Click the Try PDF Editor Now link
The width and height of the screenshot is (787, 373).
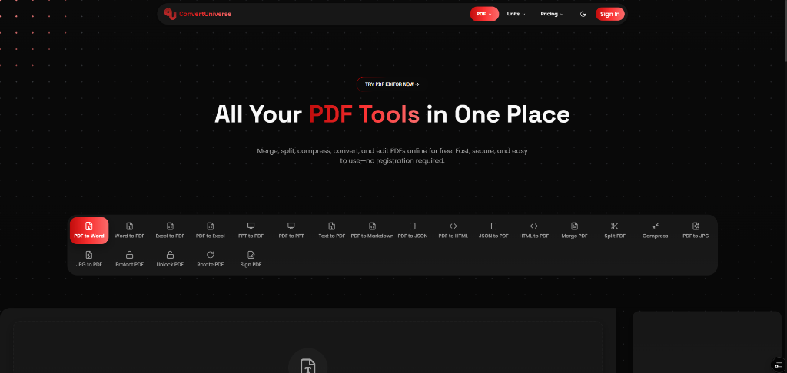click(392, 84)
